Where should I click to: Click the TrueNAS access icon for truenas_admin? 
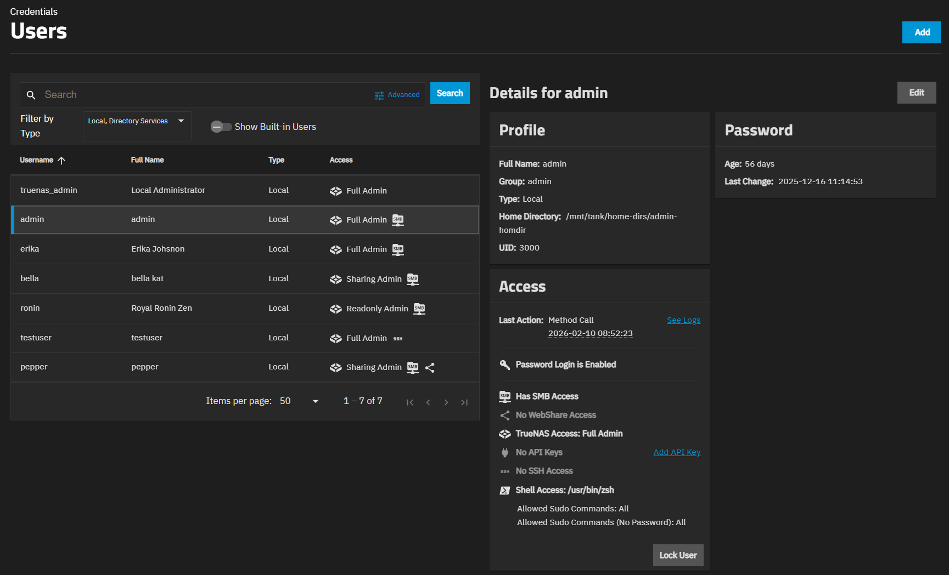[x=335, y=191]
